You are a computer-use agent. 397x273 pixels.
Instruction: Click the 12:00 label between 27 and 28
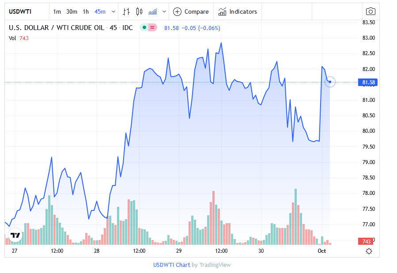click(x=57, y=251)
